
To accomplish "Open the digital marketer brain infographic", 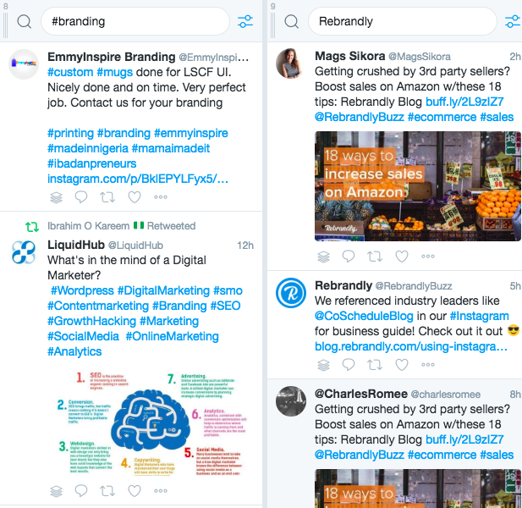I will 151,423.
